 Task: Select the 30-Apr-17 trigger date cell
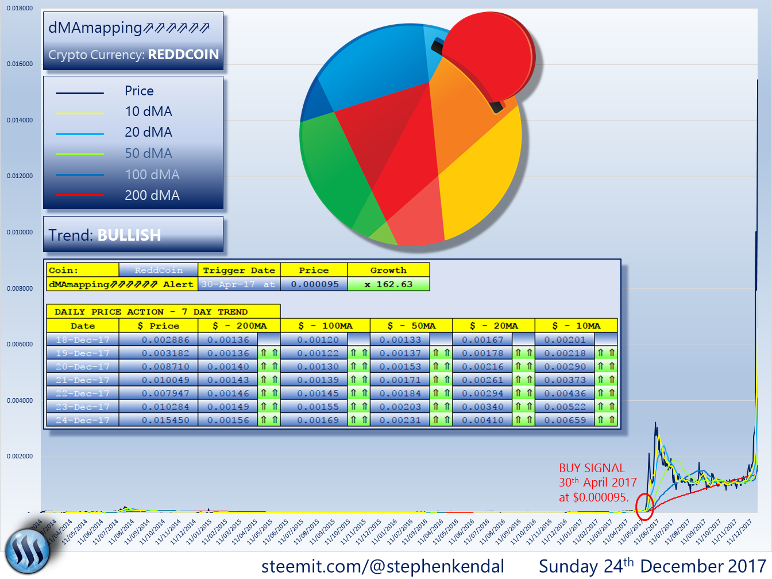(x=239, y=284)
